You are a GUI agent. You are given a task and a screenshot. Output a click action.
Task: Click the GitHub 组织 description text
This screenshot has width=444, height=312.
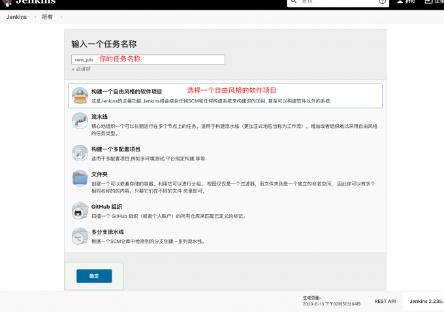point(169,216)
